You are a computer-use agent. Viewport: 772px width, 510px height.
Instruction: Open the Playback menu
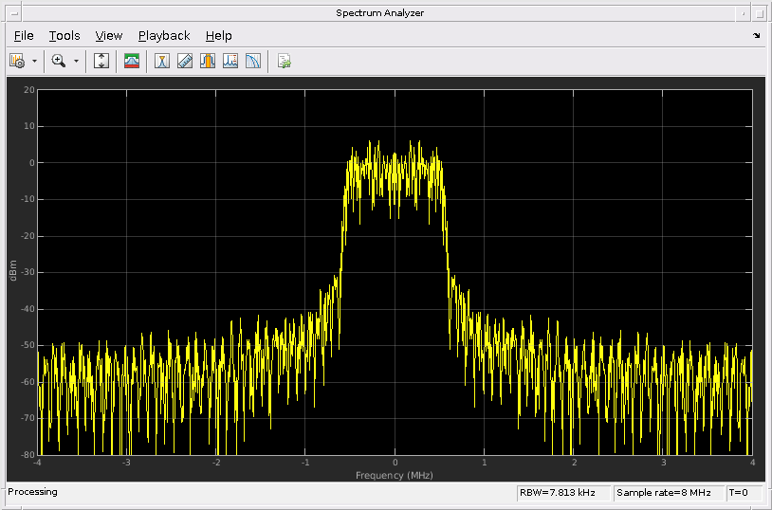tap(164, 36)
